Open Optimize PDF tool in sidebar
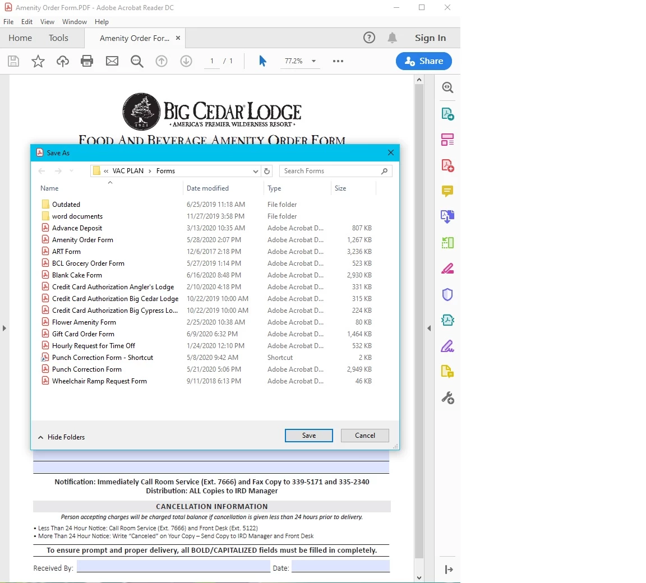 447,320
